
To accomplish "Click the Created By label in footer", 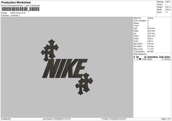I will [6, 119].
